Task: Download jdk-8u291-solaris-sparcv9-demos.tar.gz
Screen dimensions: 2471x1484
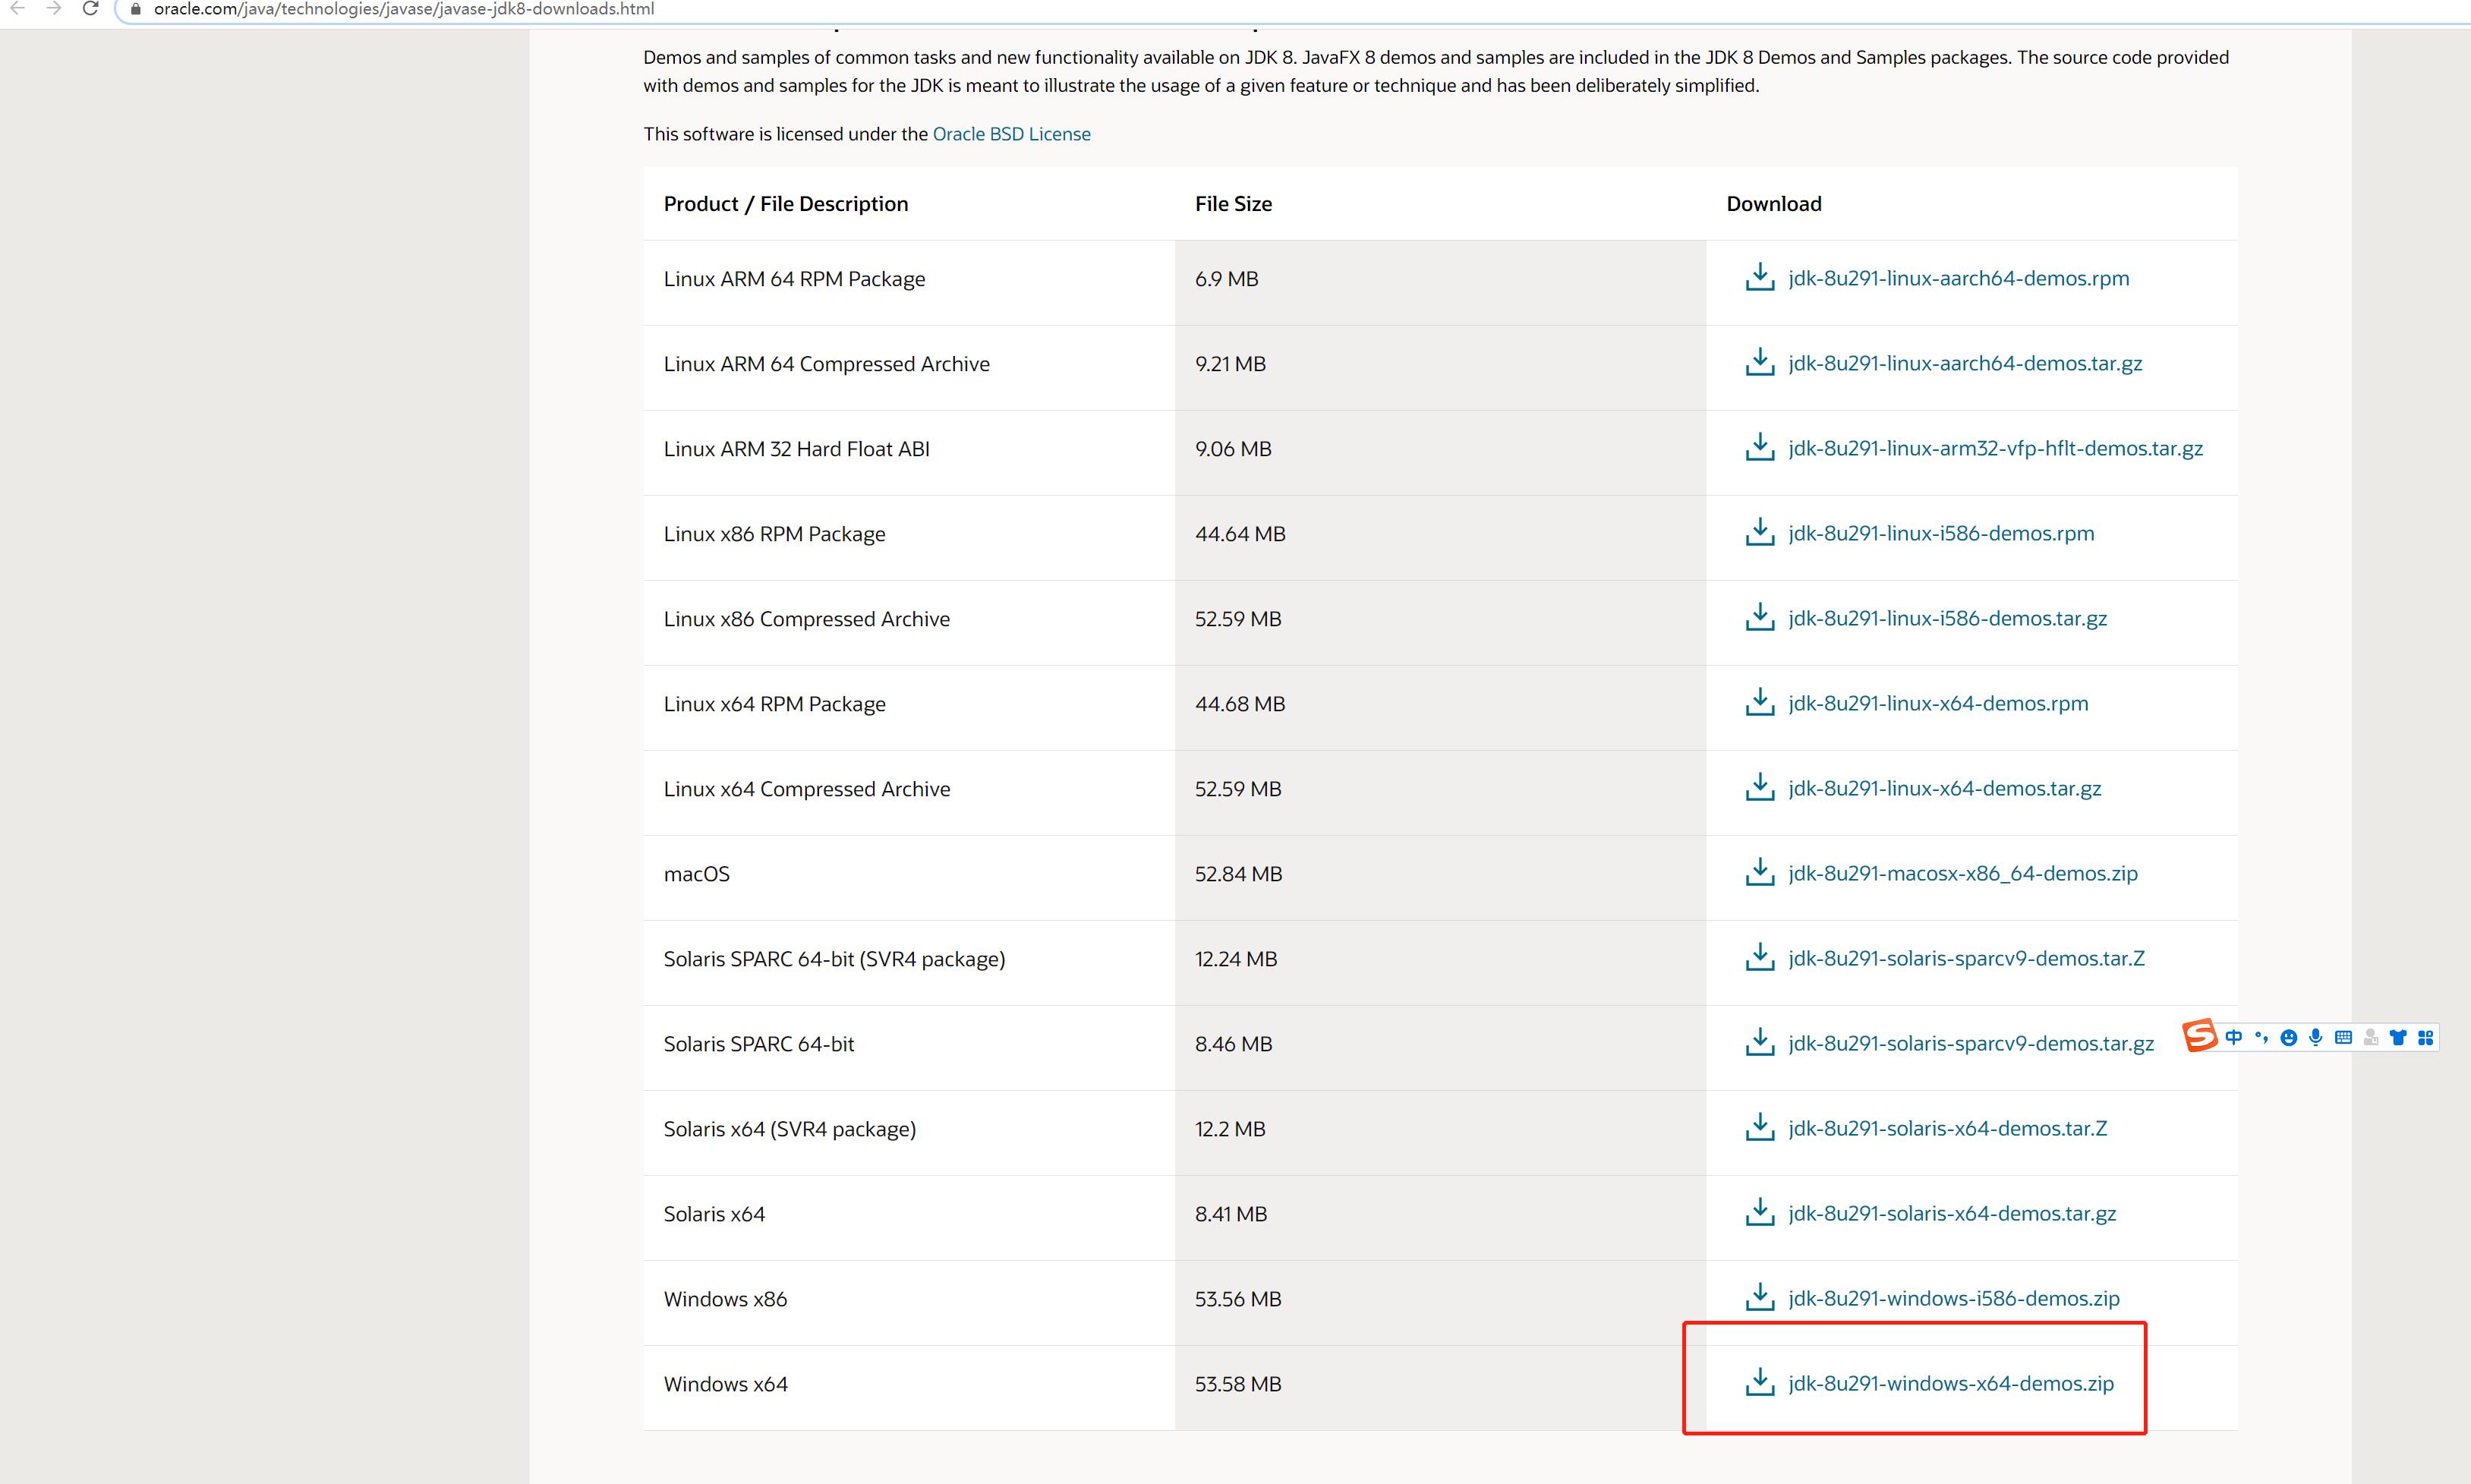Action: coord(1971,1043)
